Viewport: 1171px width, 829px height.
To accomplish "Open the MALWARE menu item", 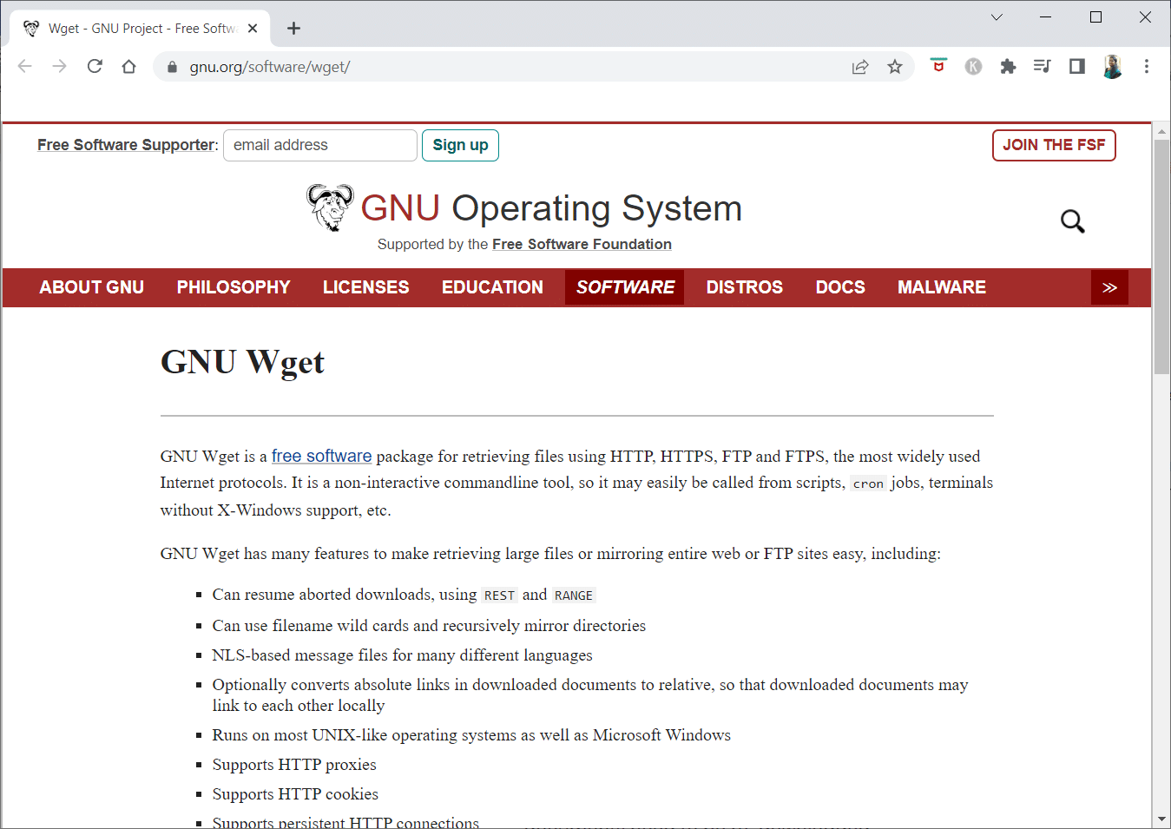I will point(942,287).
